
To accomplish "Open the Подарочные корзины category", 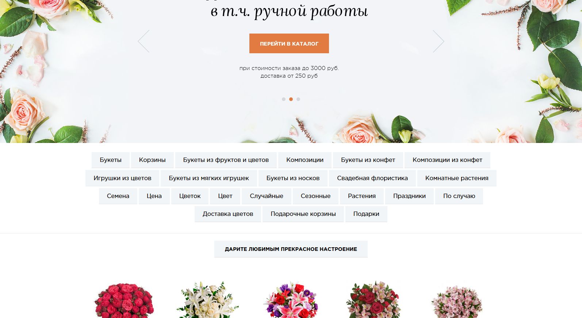I will (303, 214).
